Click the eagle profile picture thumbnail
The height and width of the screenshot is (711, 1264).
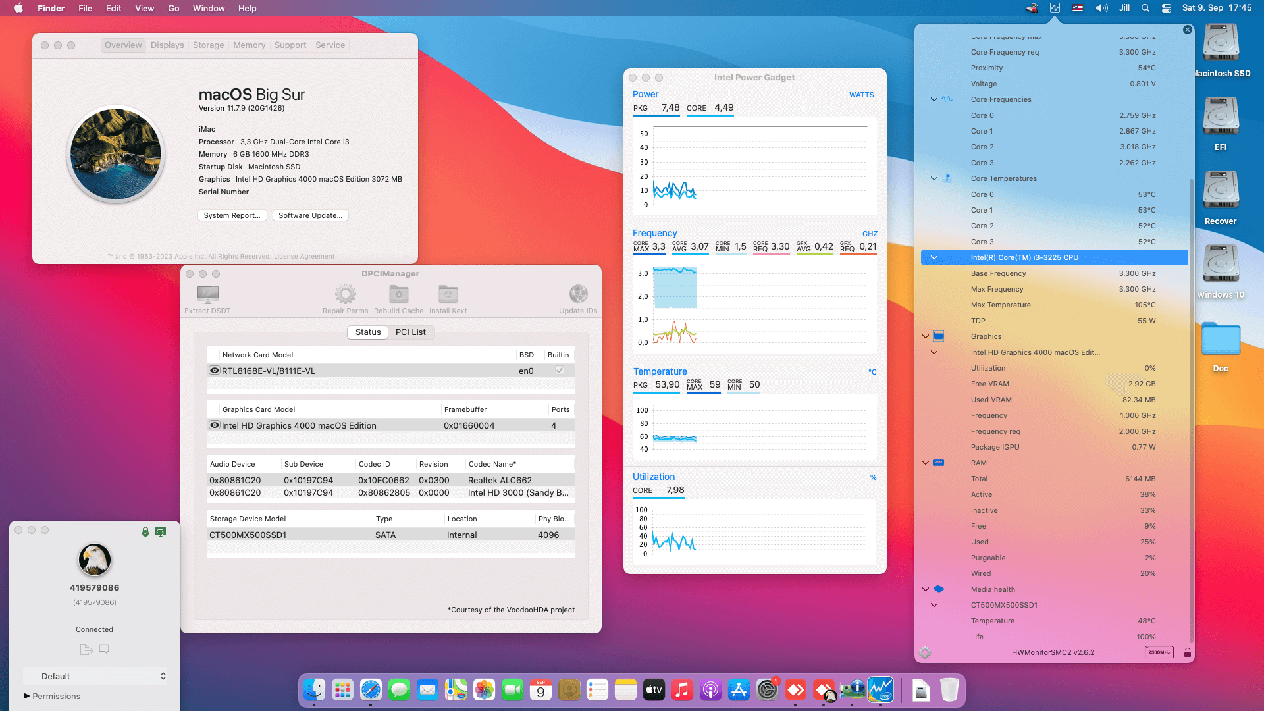[95, 560]
